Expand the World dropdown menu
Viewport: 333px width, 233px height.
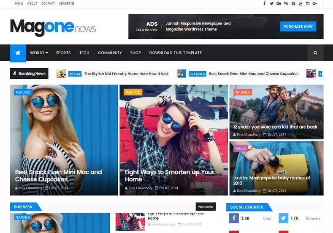click(x=39, y=53)
